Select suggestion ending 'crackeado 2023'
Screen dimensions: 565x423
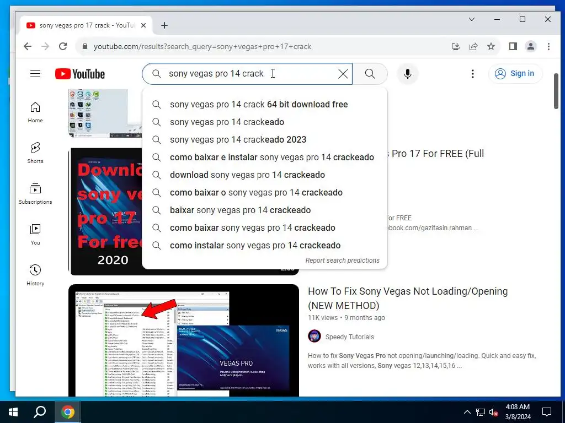coord(265,139)
